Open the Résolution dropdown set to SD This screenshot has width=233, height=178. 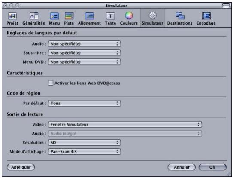[84, 143]
